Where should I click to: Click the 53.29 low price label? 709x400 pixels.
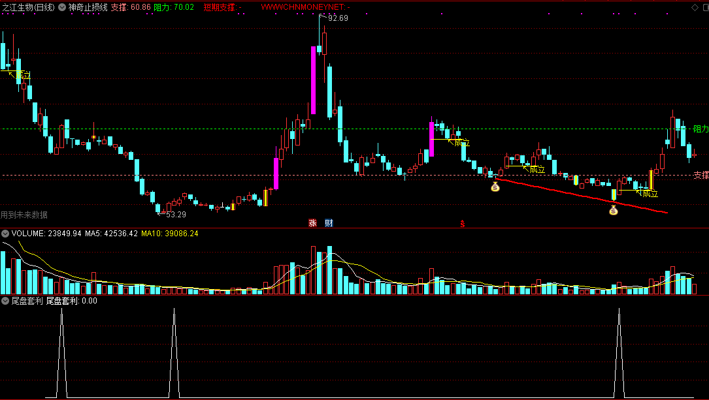tap(176, 215)
